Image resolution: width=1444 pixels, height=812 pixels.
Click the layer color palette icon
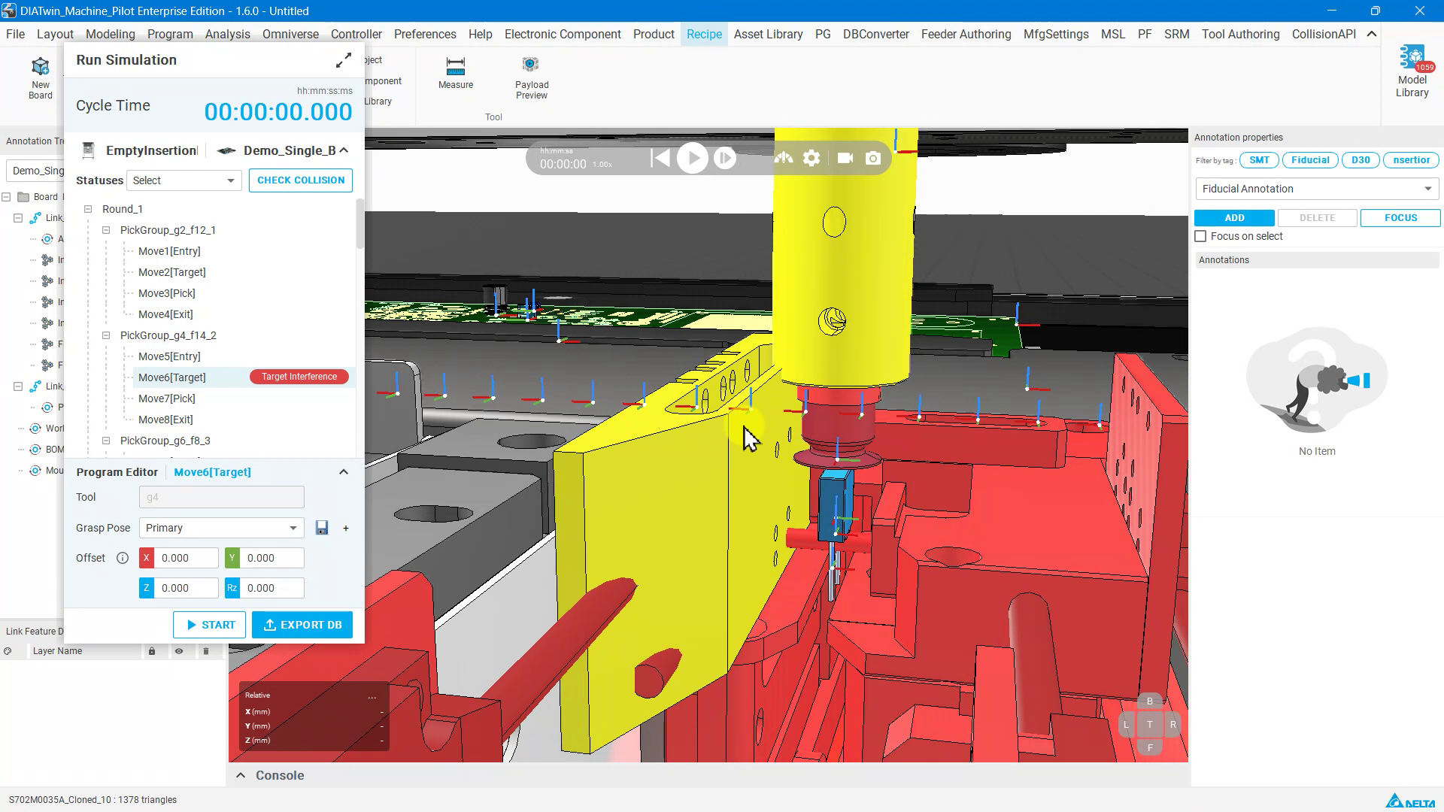(8, 651)
